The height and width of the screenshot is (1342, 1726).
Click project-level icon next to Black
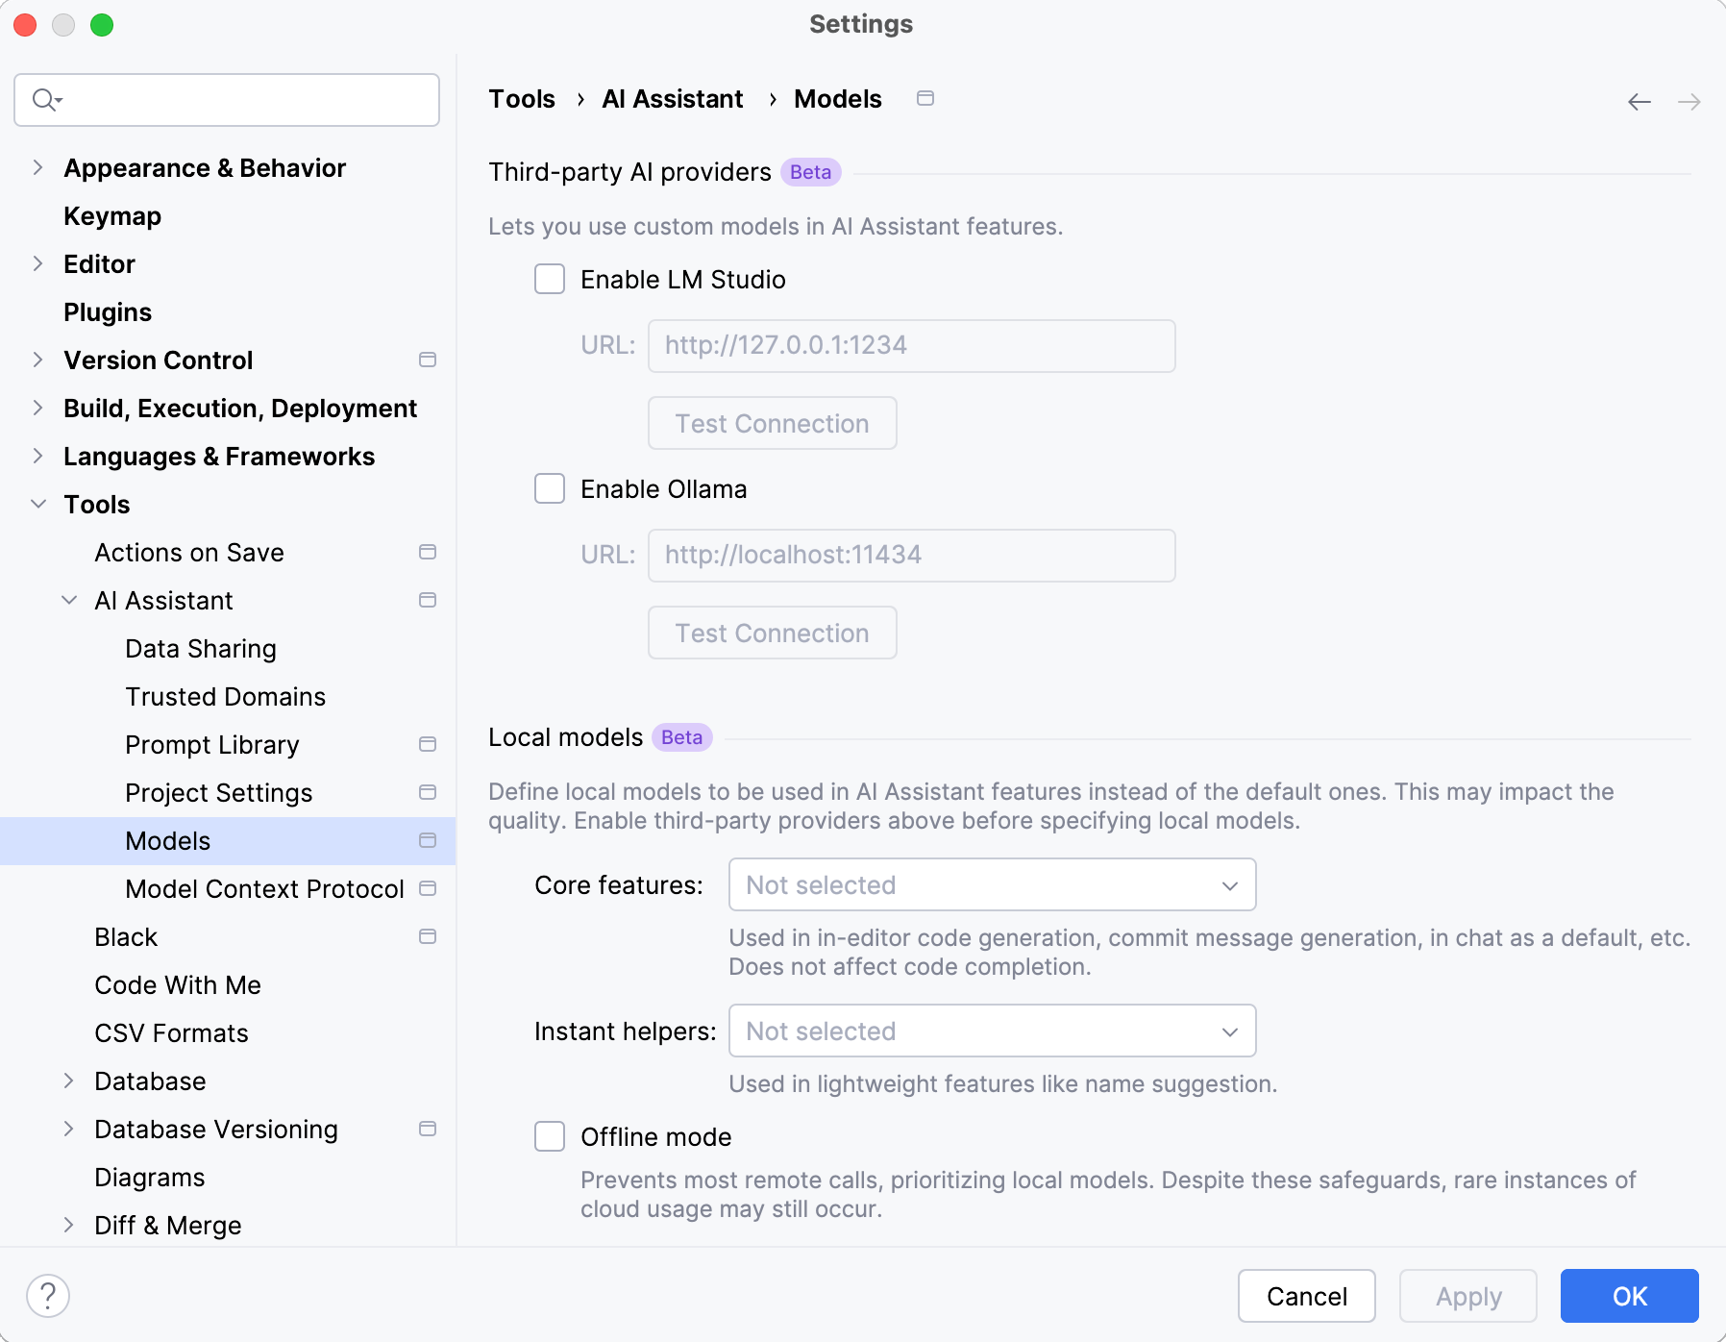428,936
